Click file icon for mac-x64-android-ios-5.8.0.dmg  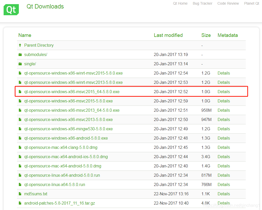[x=20, y=157]
